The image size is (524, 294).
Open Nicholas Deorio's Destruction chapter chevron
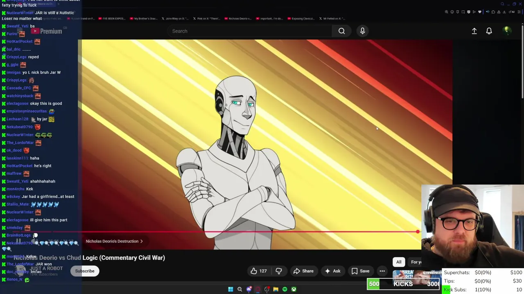[x=141, y=241]
